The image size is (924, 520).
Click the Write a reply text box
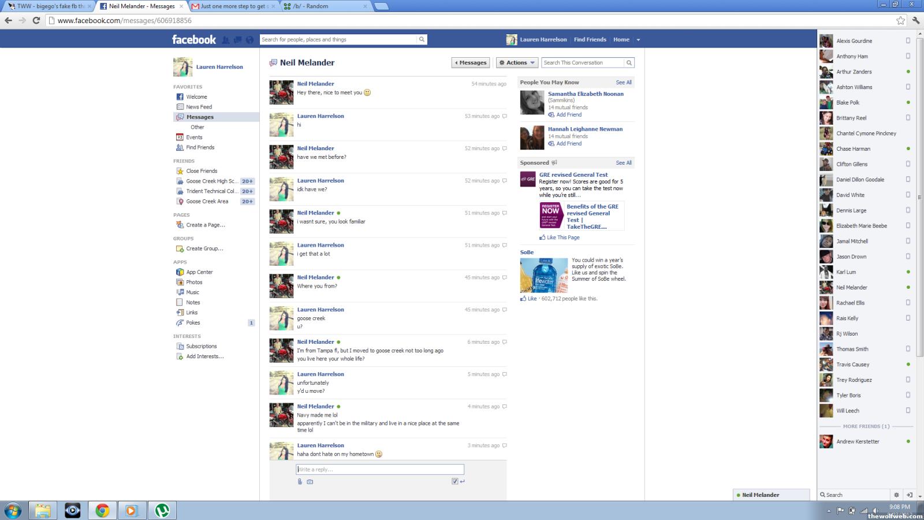click(380, 469)
